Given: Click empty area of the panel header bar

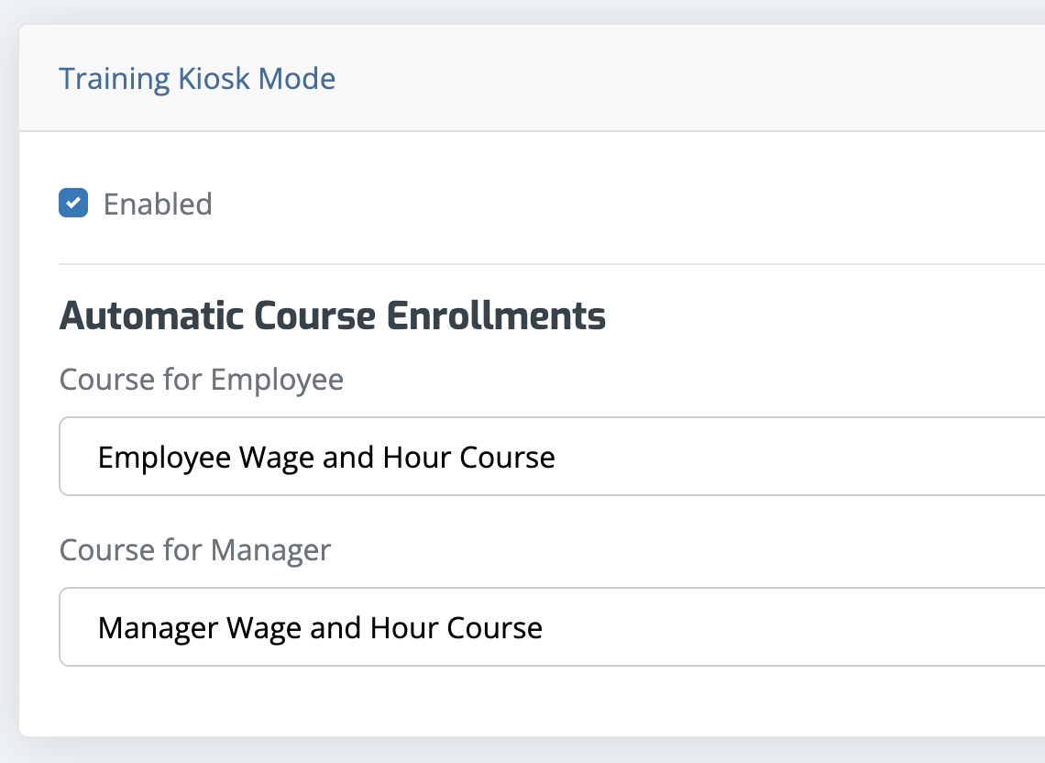Looking at the screenshot, I should click(687, 79).
